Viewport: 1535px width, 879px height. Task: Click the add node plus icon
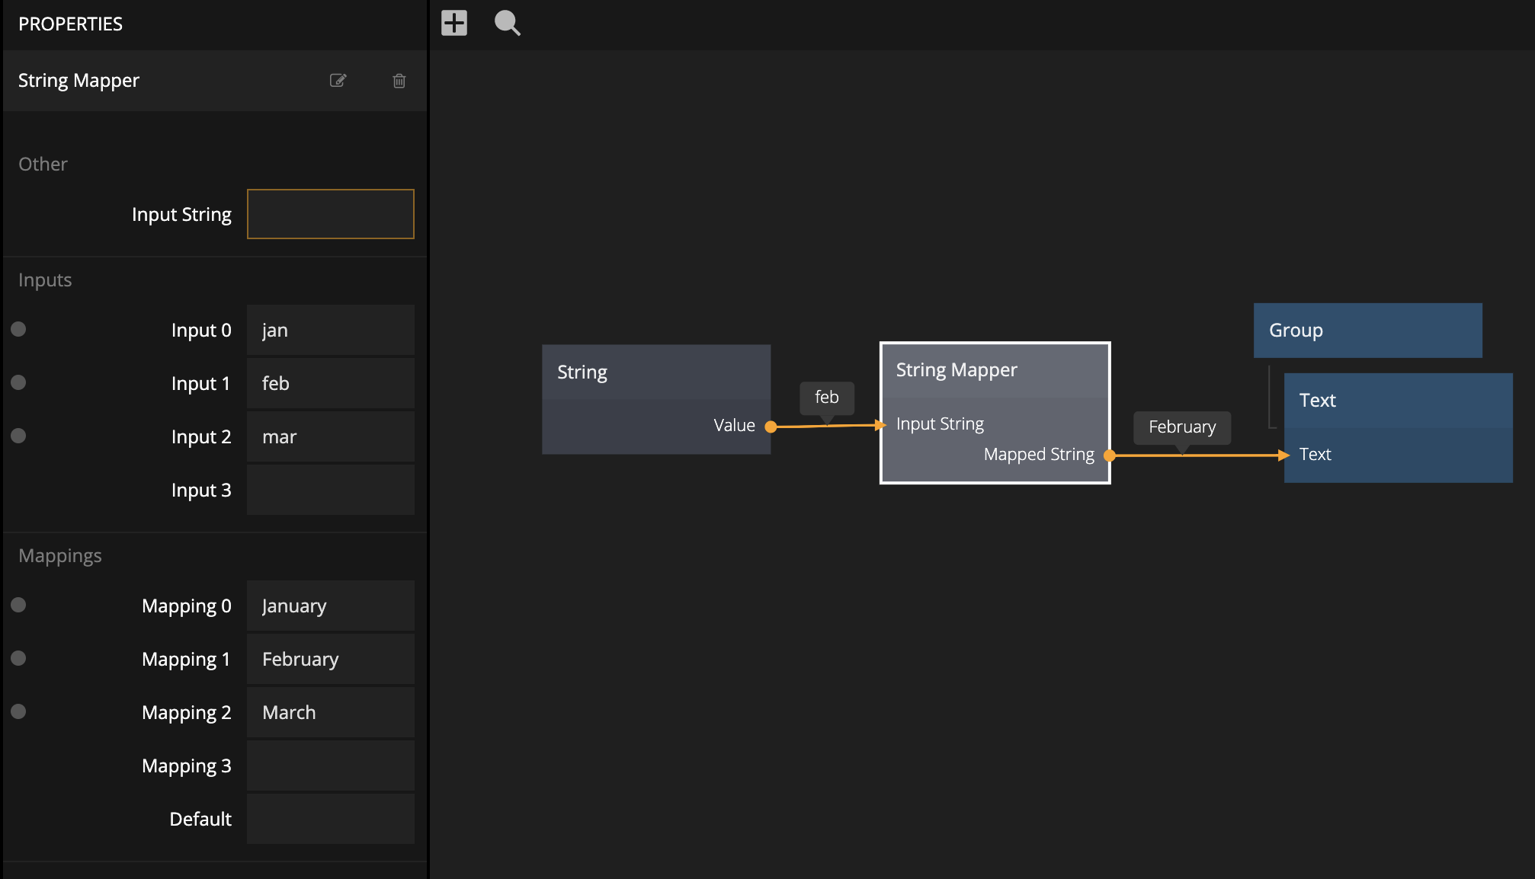click(454, 23)
